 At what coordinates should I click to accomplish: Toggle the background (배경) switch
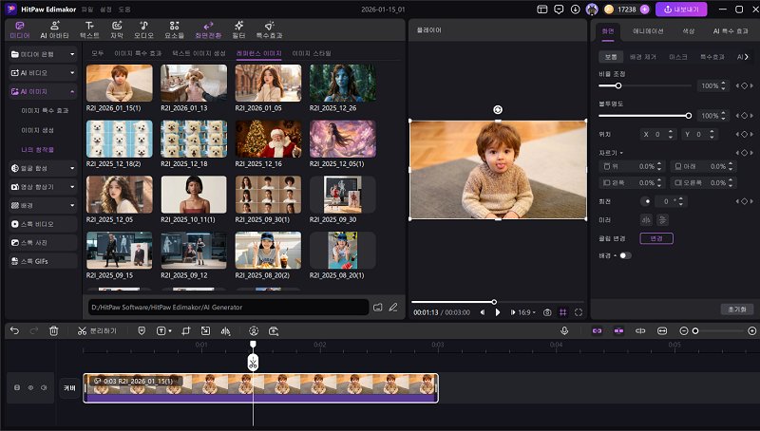pyautogui.click(x=624, y=255)
